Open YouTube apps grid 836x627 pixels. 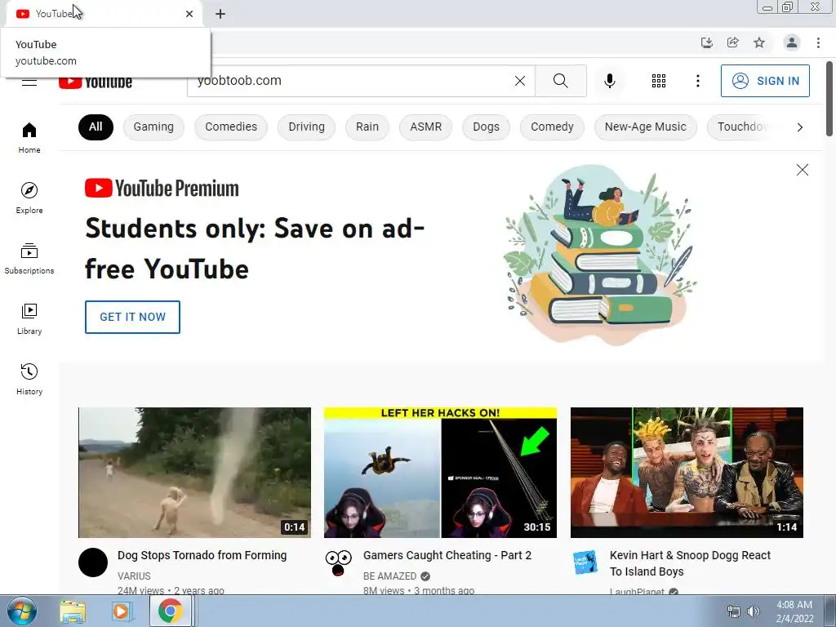(659, 81)
